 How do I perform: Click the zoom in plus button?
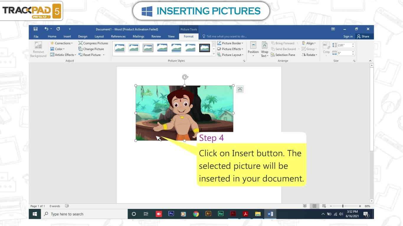point(360,206)
